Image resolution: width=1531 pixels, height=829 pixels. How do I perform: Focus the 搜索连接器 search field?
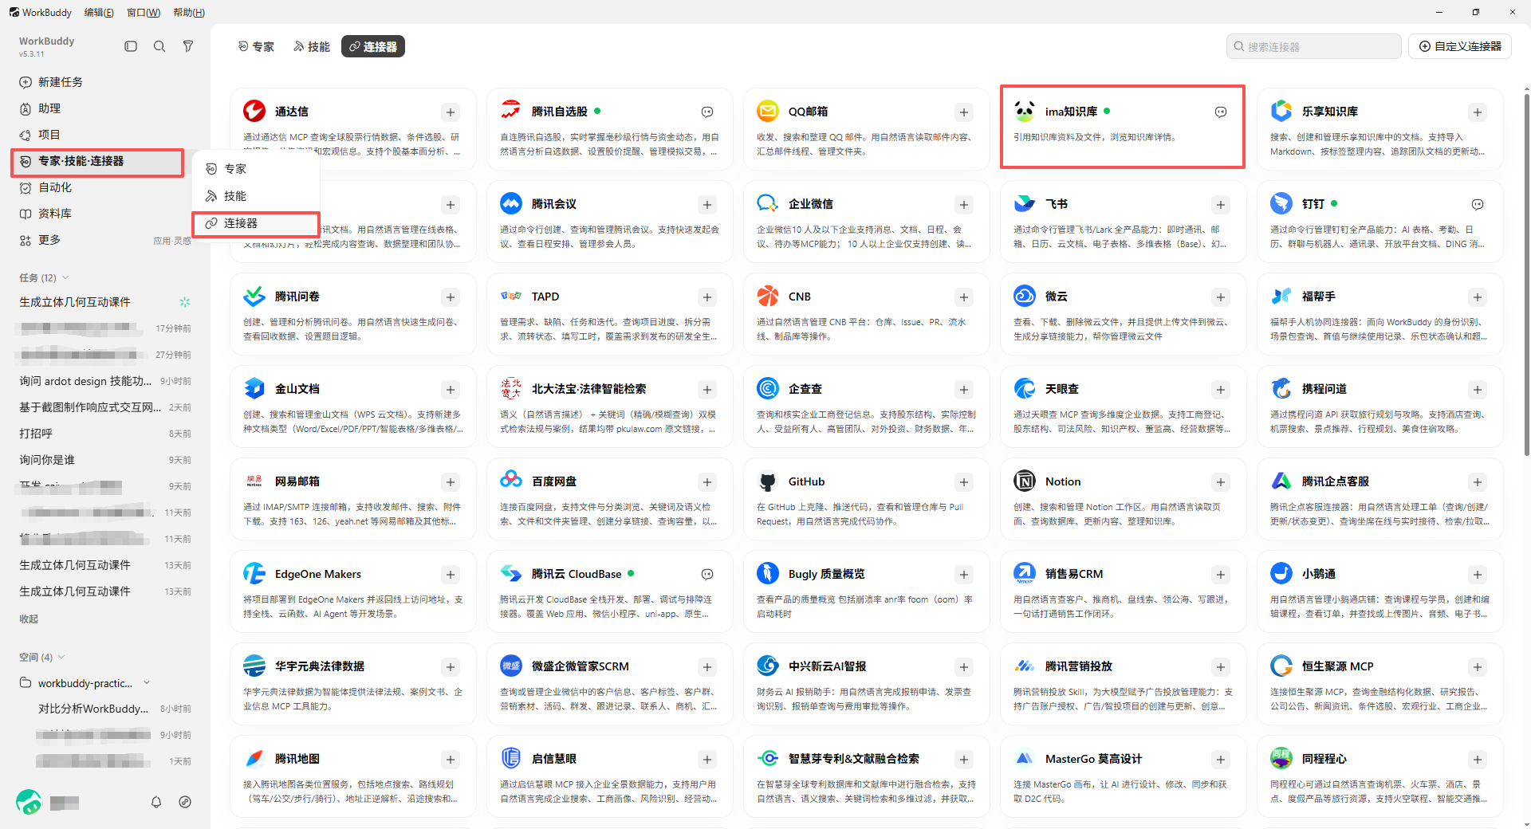[1313, 46]
